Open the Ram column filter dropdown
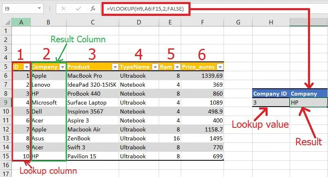This screenshot has height=177, width=328. pos(177,67)
